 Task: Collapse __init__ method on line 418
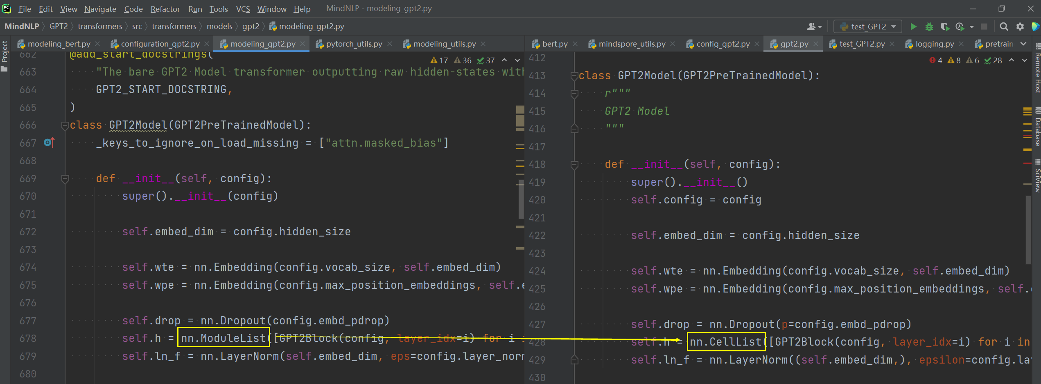pyautogui.click(x=574, y=164)
